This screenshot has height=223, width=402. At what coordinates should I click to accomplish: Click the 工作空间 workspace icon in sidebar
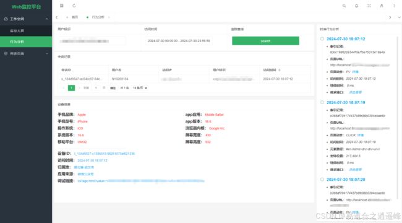click(6, 19)
